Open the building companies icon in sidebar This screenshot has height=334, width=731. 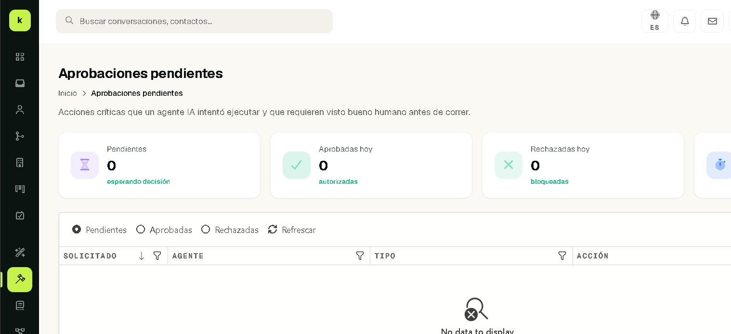tap(20, 163)
